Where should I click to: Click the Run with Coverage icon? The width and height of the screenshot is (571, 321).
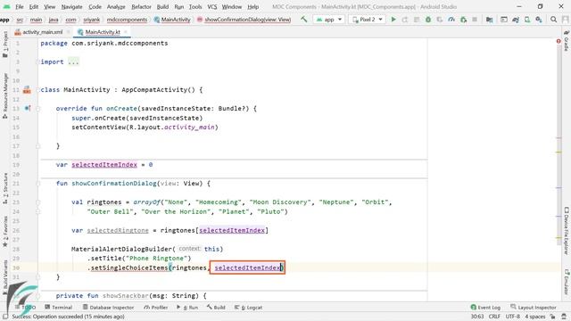tap(440, 20)
